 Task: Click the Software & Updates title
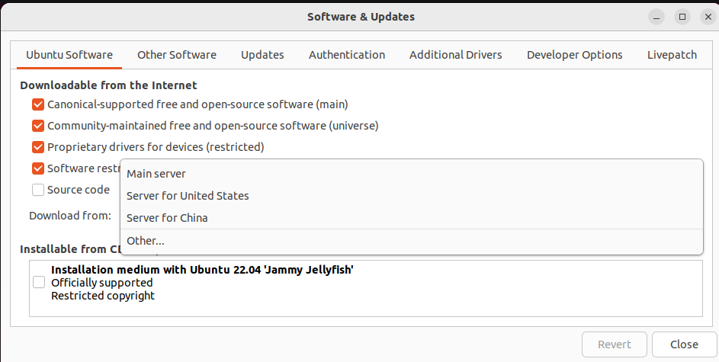click(361, 17)
